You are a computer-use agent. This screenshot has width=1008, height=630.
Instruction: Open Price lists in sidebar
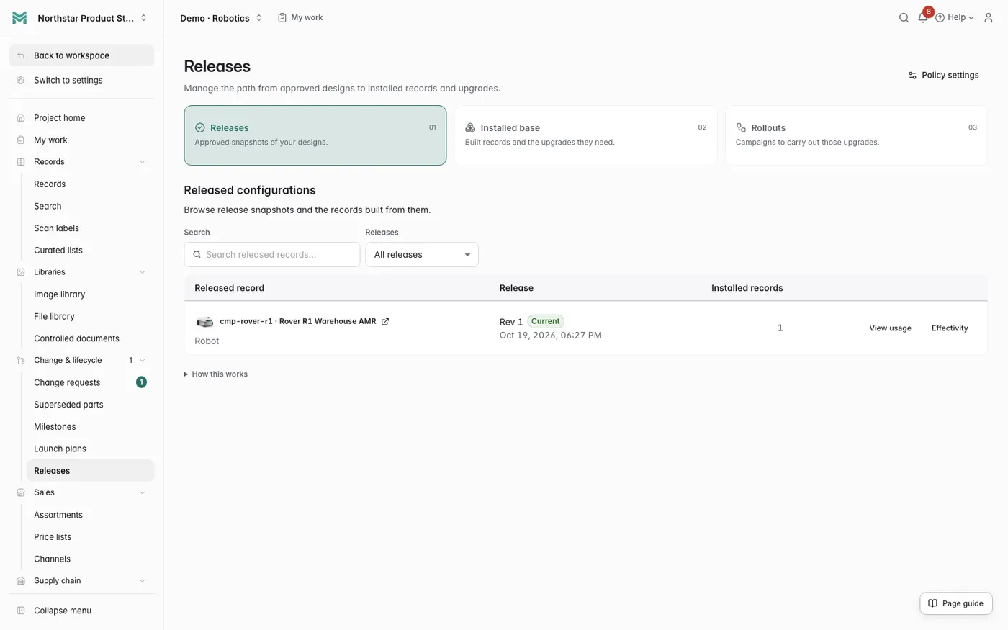[90, 537]
